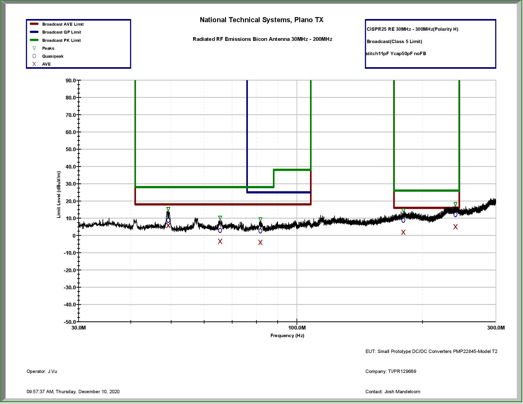Viewport: 523px width, 404px height.
Task: Click the 'Contact: Josh Mandelcorn' text
Action: [x=393, y=392]
